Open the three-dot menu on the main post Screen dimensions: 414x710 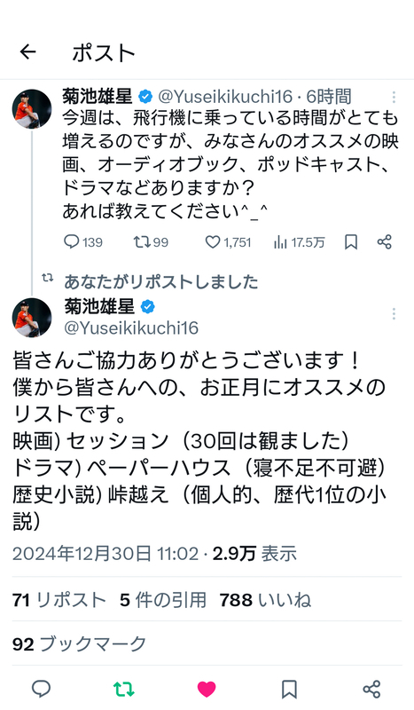point(394,314)
